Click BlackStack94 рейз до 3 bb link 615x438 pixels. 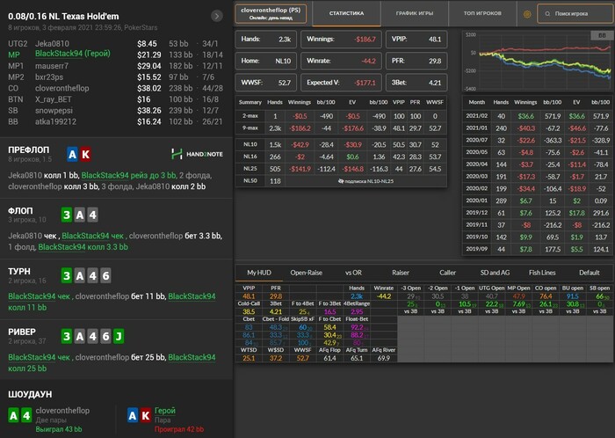click(x=129, y=175)
